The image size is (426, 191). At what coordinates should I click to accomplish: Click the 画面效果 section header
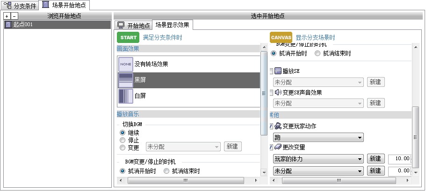[188, 49]
